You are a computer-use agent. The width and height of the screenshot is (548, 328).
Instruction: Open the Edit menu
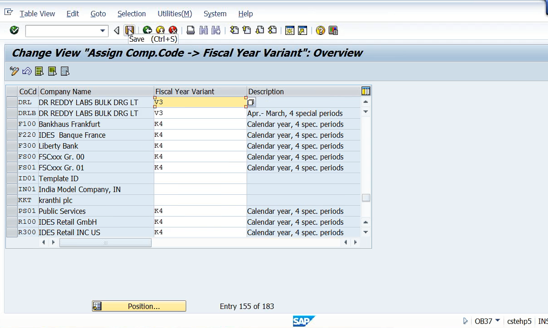pyautogui.click(x=72, y=14)
